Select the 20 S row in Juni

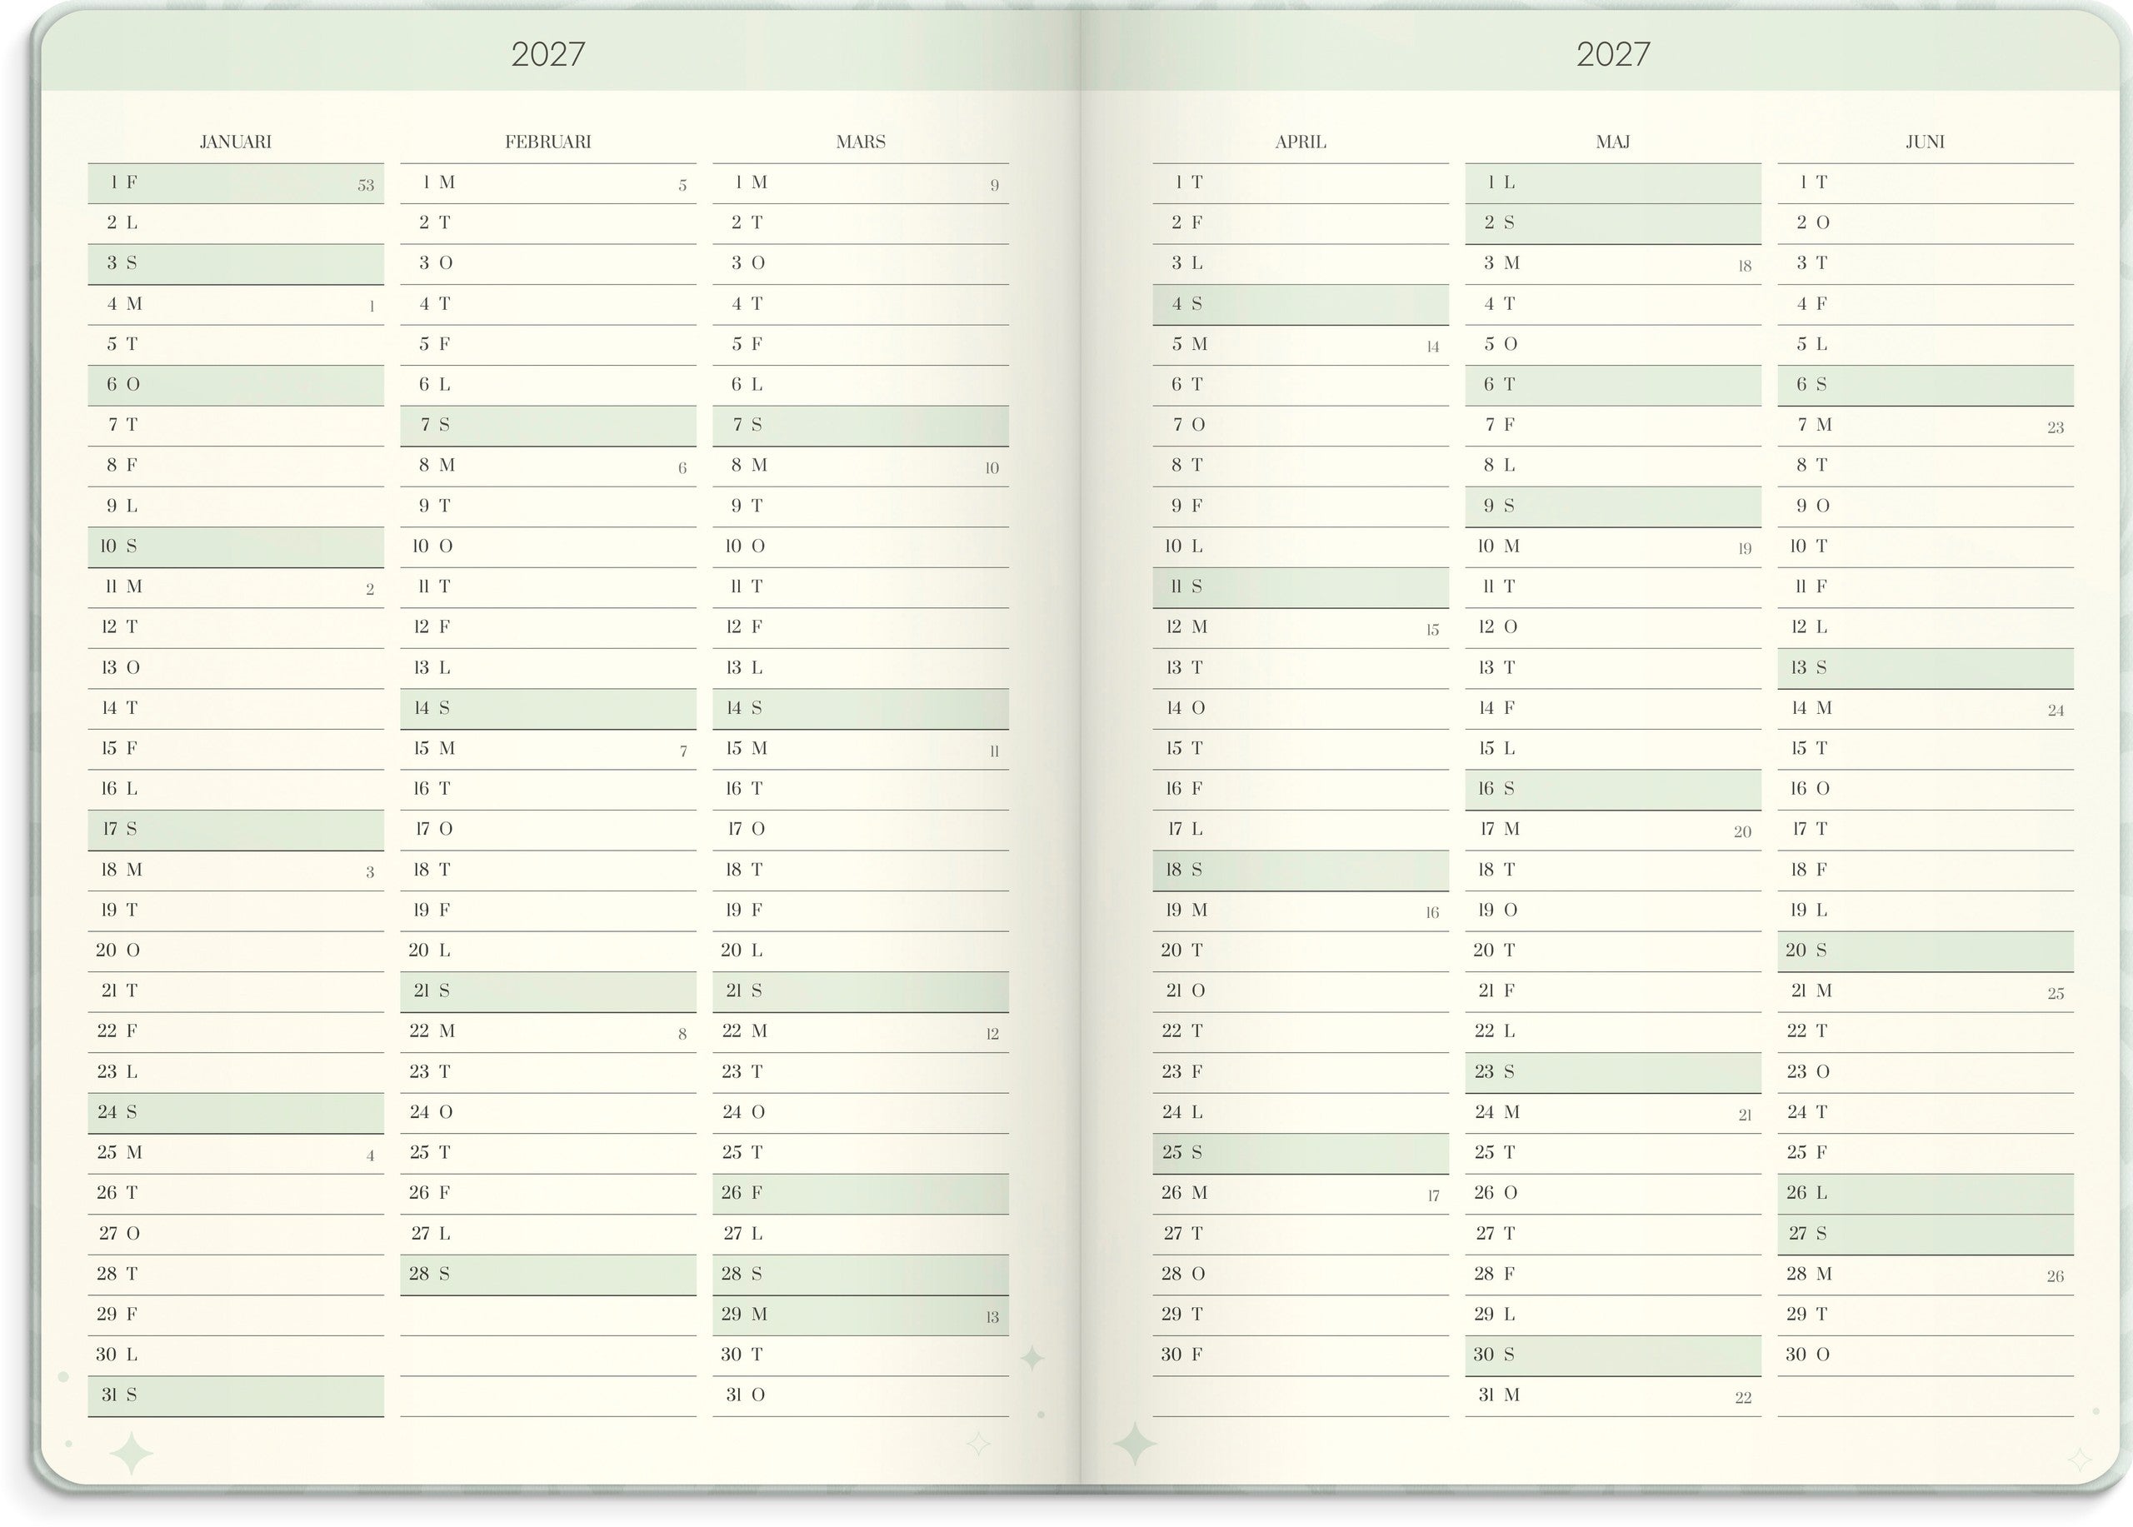(x=1926, y=951)
